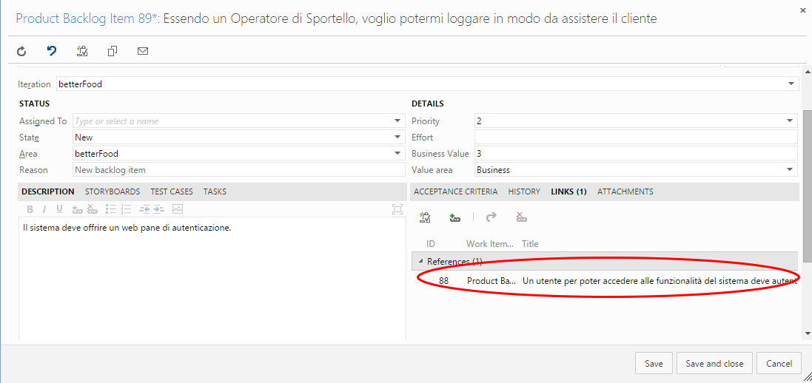
Task: Click the Refresh work item icon
Action: click(x=21, y=51)
